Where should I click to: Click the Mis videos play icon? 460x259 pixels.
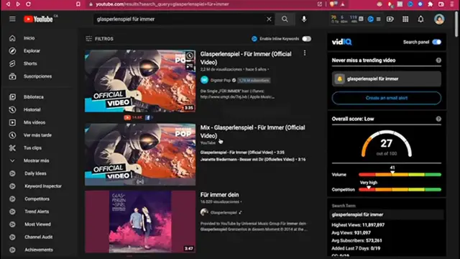pos(12,122)
